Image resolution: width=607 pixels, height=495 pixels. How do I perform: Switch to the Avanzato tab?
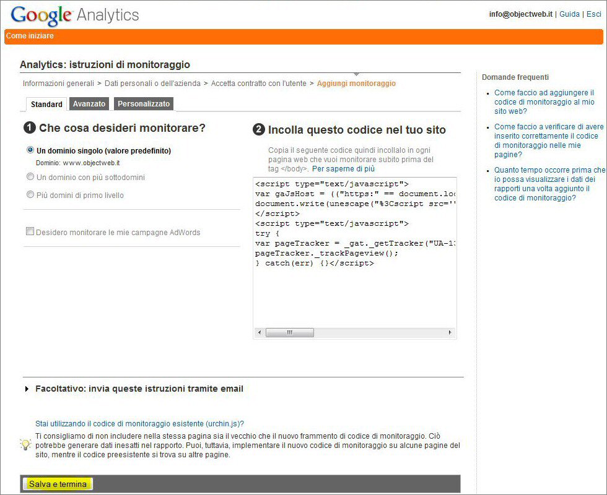click(89, 104)
